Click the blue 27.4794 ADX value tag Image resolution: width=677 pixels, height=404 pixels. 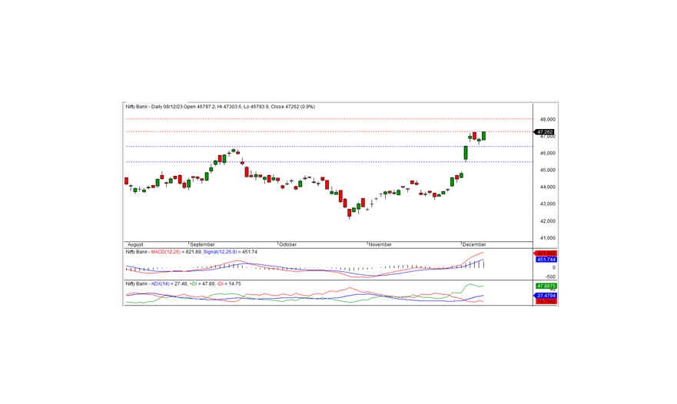pyautogui.click(x=546, y=296)
